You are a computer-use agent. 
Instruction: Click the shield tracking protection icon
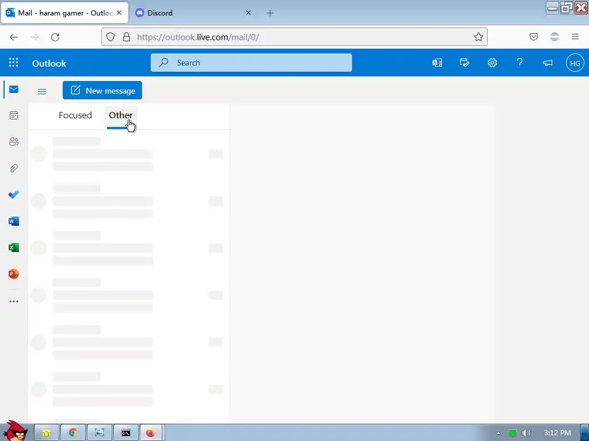tap(110, 37)
